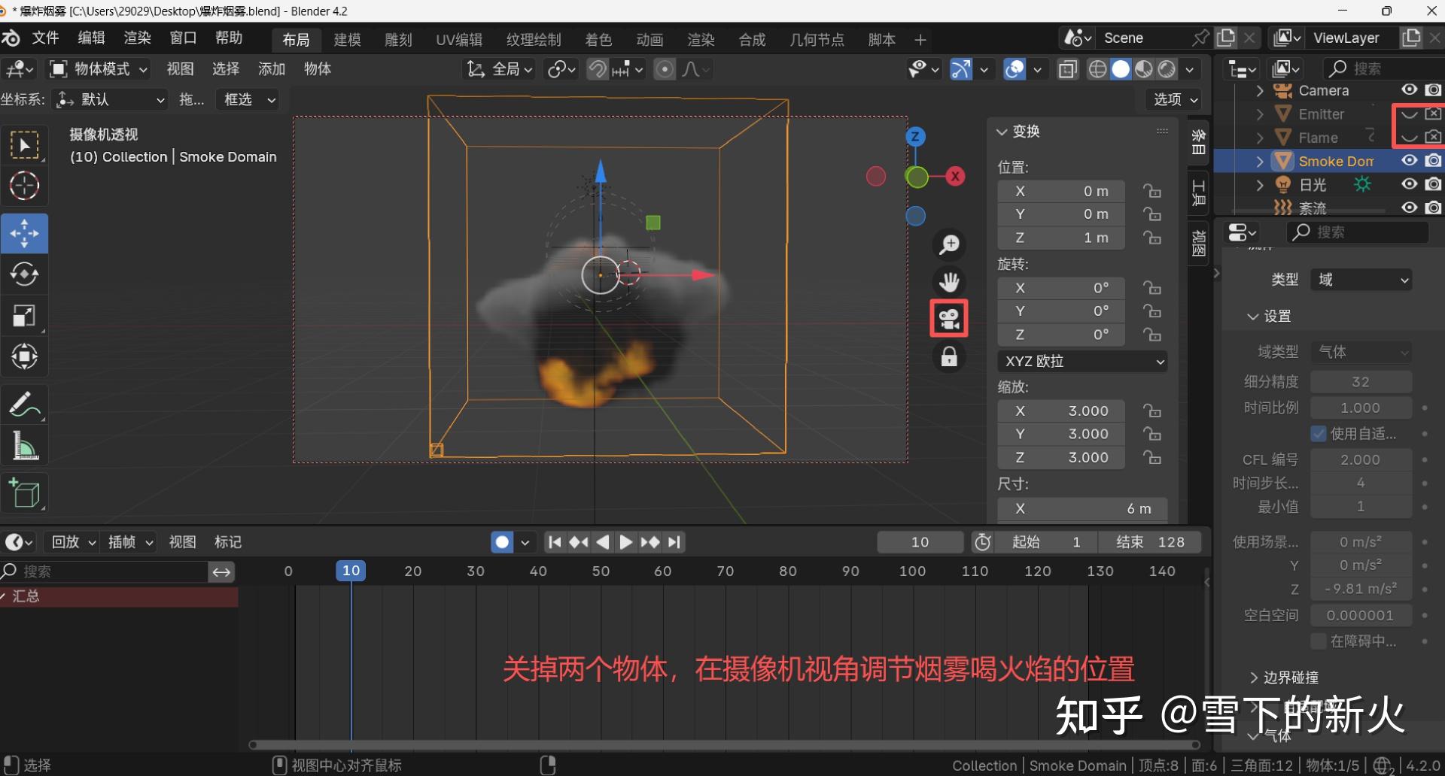Switch viewport to rendered shading mode
1445x776 pixels.
tap(1166, 68)
